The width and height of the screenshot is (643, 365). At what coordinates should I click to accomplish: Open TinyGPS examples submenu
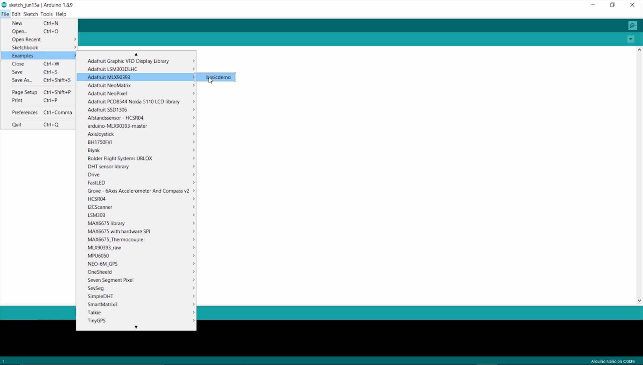(x=136, y=321)
